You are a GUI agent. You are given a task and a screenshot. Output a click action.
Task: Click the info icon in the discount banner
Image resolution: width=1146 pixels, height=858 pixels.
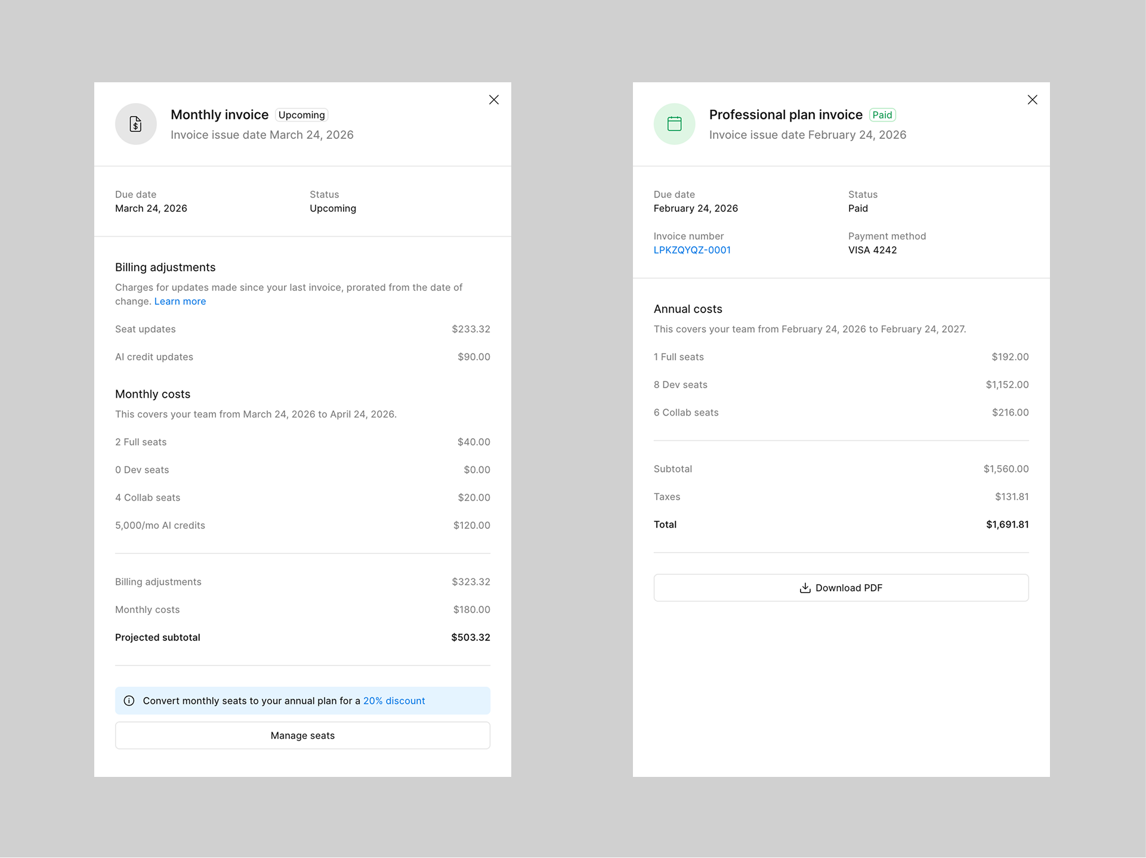tap(129, 701)
